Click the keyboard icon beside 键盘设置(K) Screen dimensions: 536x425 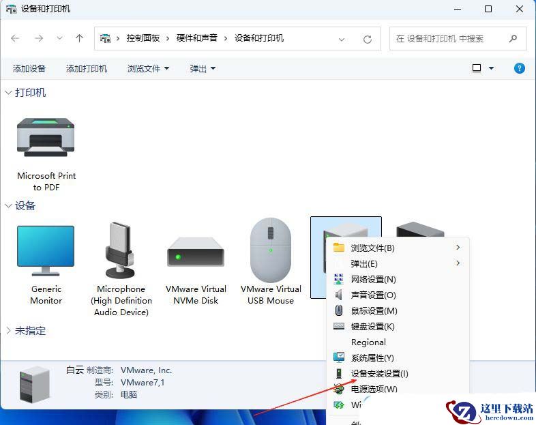pyautogui.click(x=339, y=326)
